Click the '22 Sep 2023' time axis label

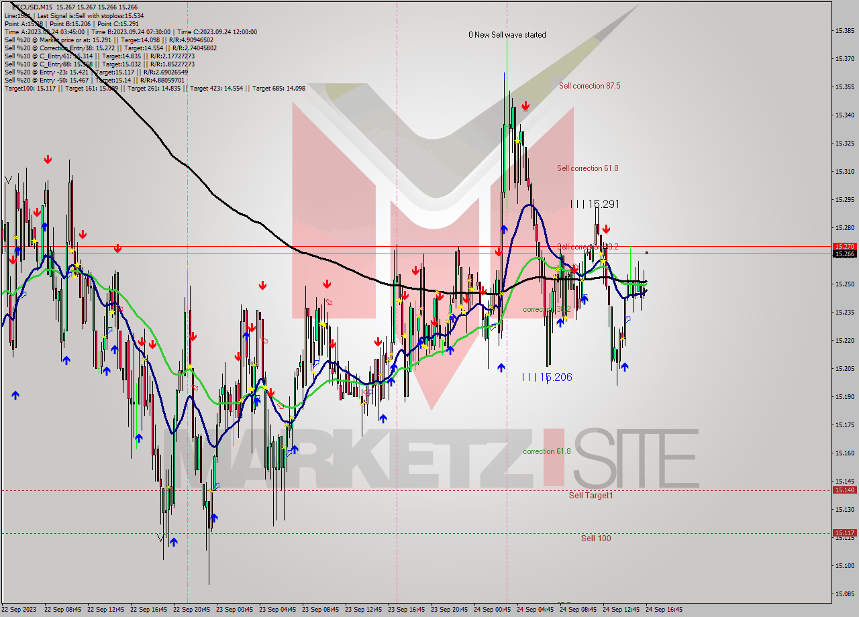pos(19,610)
